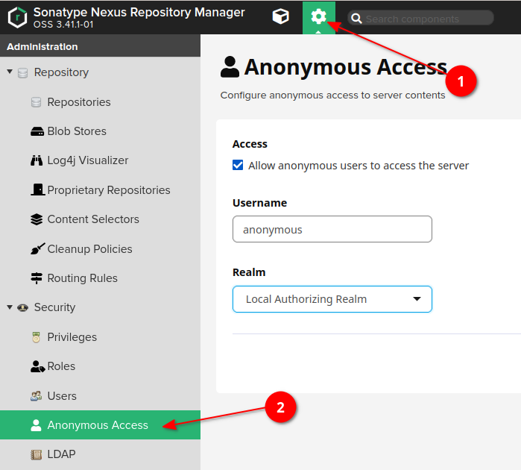This screenshot has height=470, width=521.
Task: Open Routing Rules
Action: 83,278
